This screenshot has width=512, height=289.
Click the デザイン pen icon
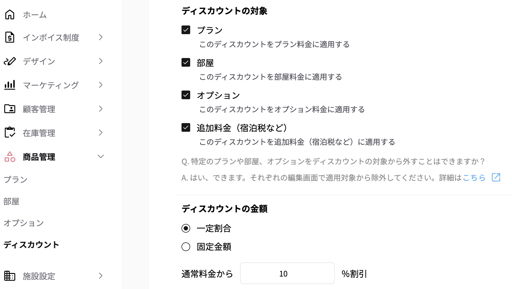[10, 61]
